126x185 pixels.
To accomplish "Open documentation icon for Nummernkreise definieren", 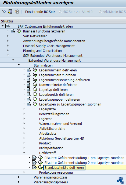I will [29, 85].
